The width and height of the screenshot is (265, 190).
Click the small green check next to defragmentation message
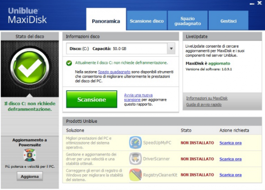tap(69, 63)
